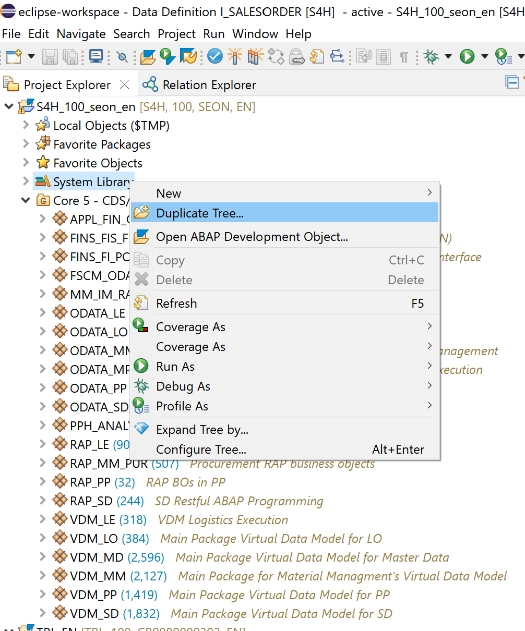Expand the Local Objects ($TMP) node
The image size is (525, 631).
[x=26, y=126]
